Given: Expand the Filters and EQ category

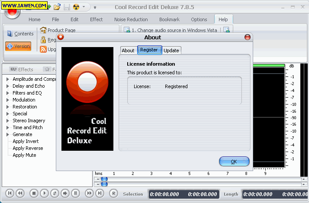Looking at the screenshot, I should click(x=8, y=93).
